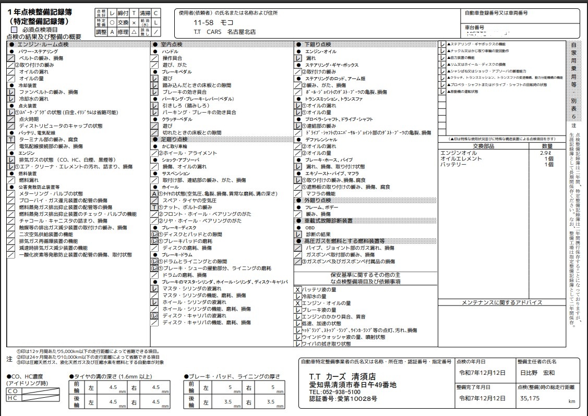Viewport: 588px width, 416px height.
Task: Click the C 清掃 legend symbol
Action: [x=156, y=13]
